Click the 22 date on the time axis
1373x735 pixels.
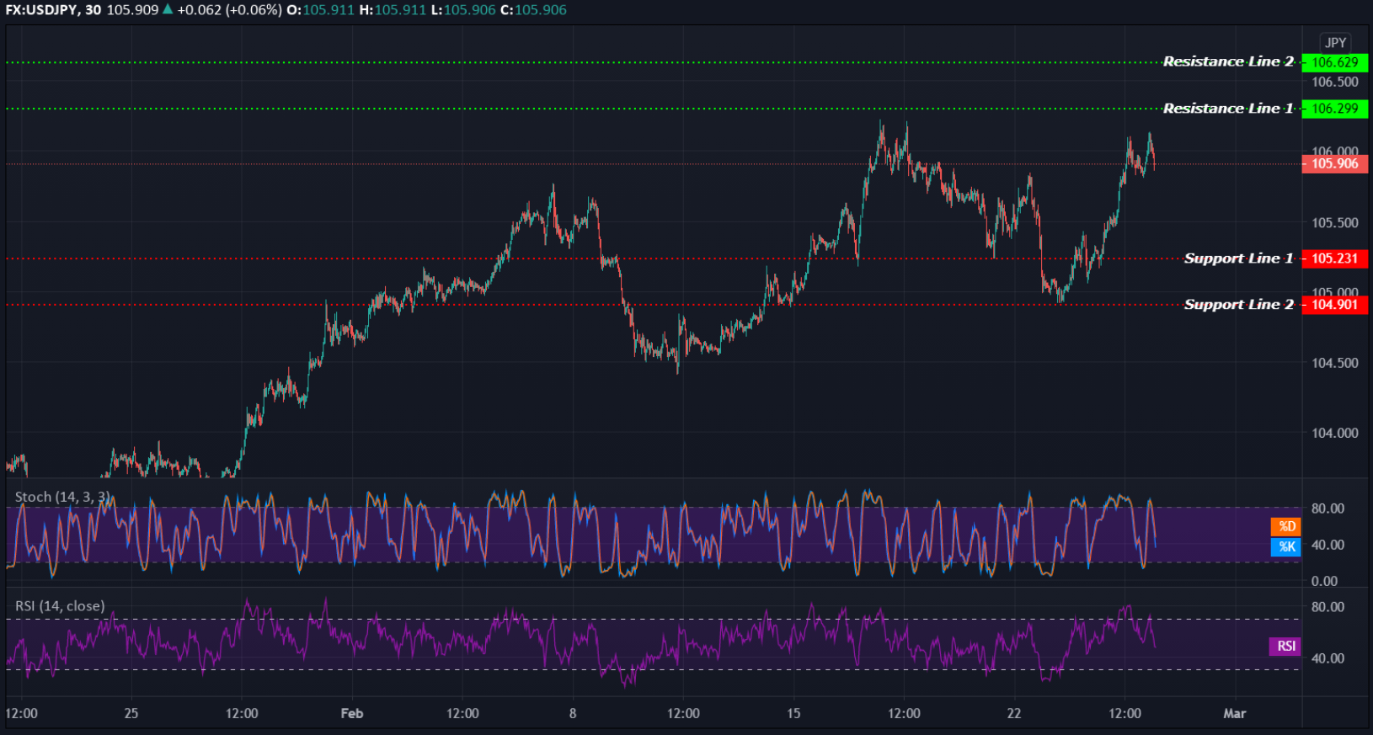(1014, 713)
